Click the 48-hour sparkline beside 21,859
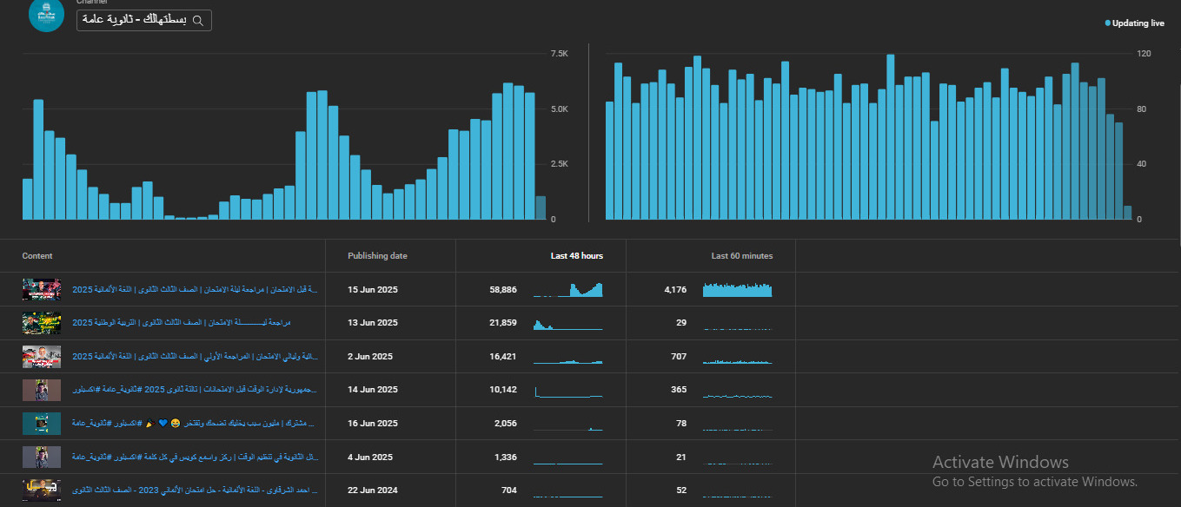This screenshot has height=507, width=1181. coord(567,323)
